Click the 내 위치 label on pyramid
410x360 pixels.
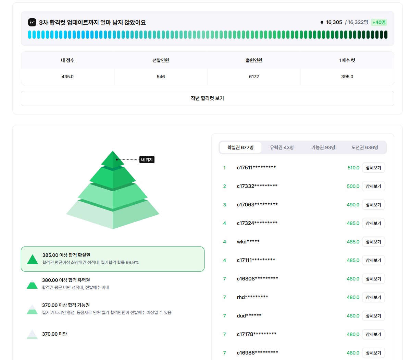click(x=147, y=160)
